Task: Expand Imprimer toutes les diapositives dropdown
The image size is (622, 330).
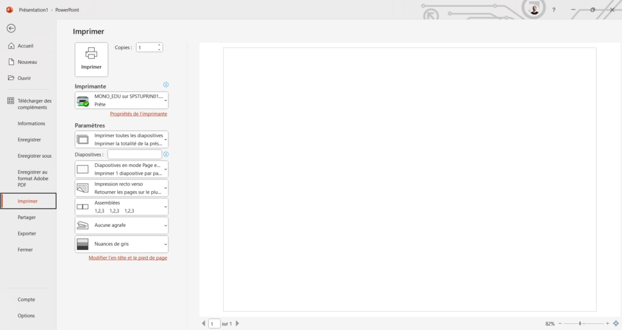Action: 121,140
